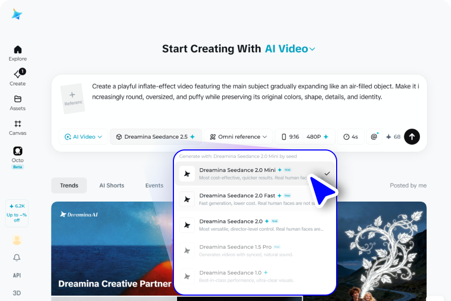
Task: Select Dreamina Seedance 1.0 model
Action: coord(255,276)
